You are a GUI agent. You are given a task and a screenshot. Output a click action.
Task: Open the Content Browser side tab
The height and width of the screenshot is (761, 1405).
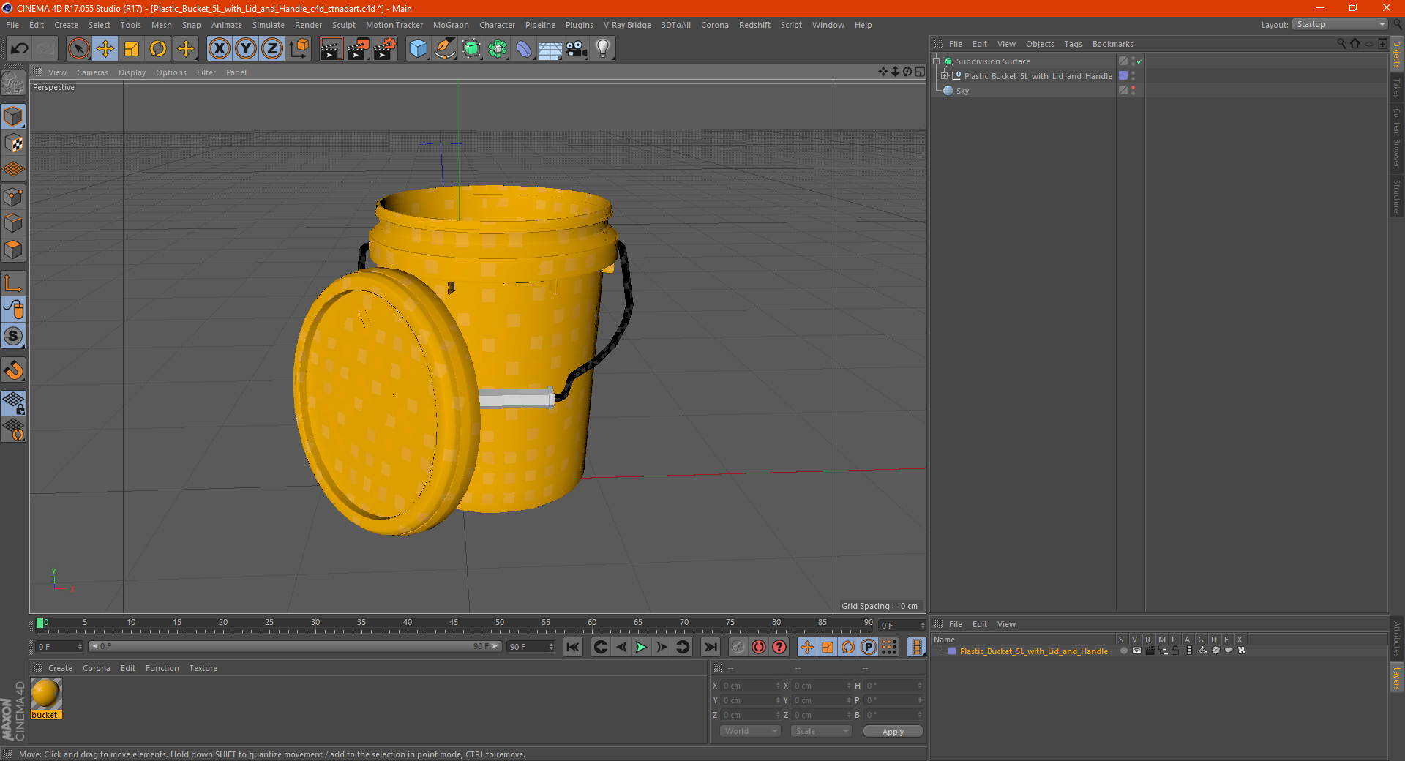pyautogui.click(x=1397, y=138)
